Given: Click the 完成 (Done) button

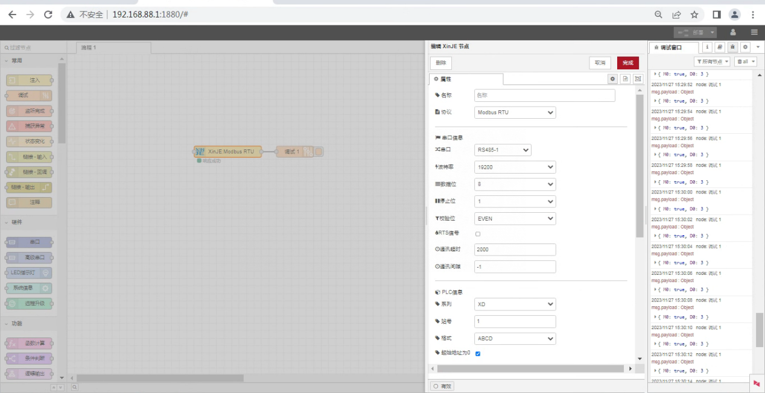Looking at the screenshot, I should [627, 63].
